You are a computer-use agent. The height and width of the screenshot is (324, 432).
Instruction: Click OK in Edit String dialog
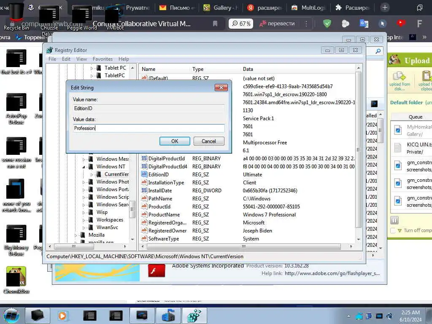[x=175, y=141]
